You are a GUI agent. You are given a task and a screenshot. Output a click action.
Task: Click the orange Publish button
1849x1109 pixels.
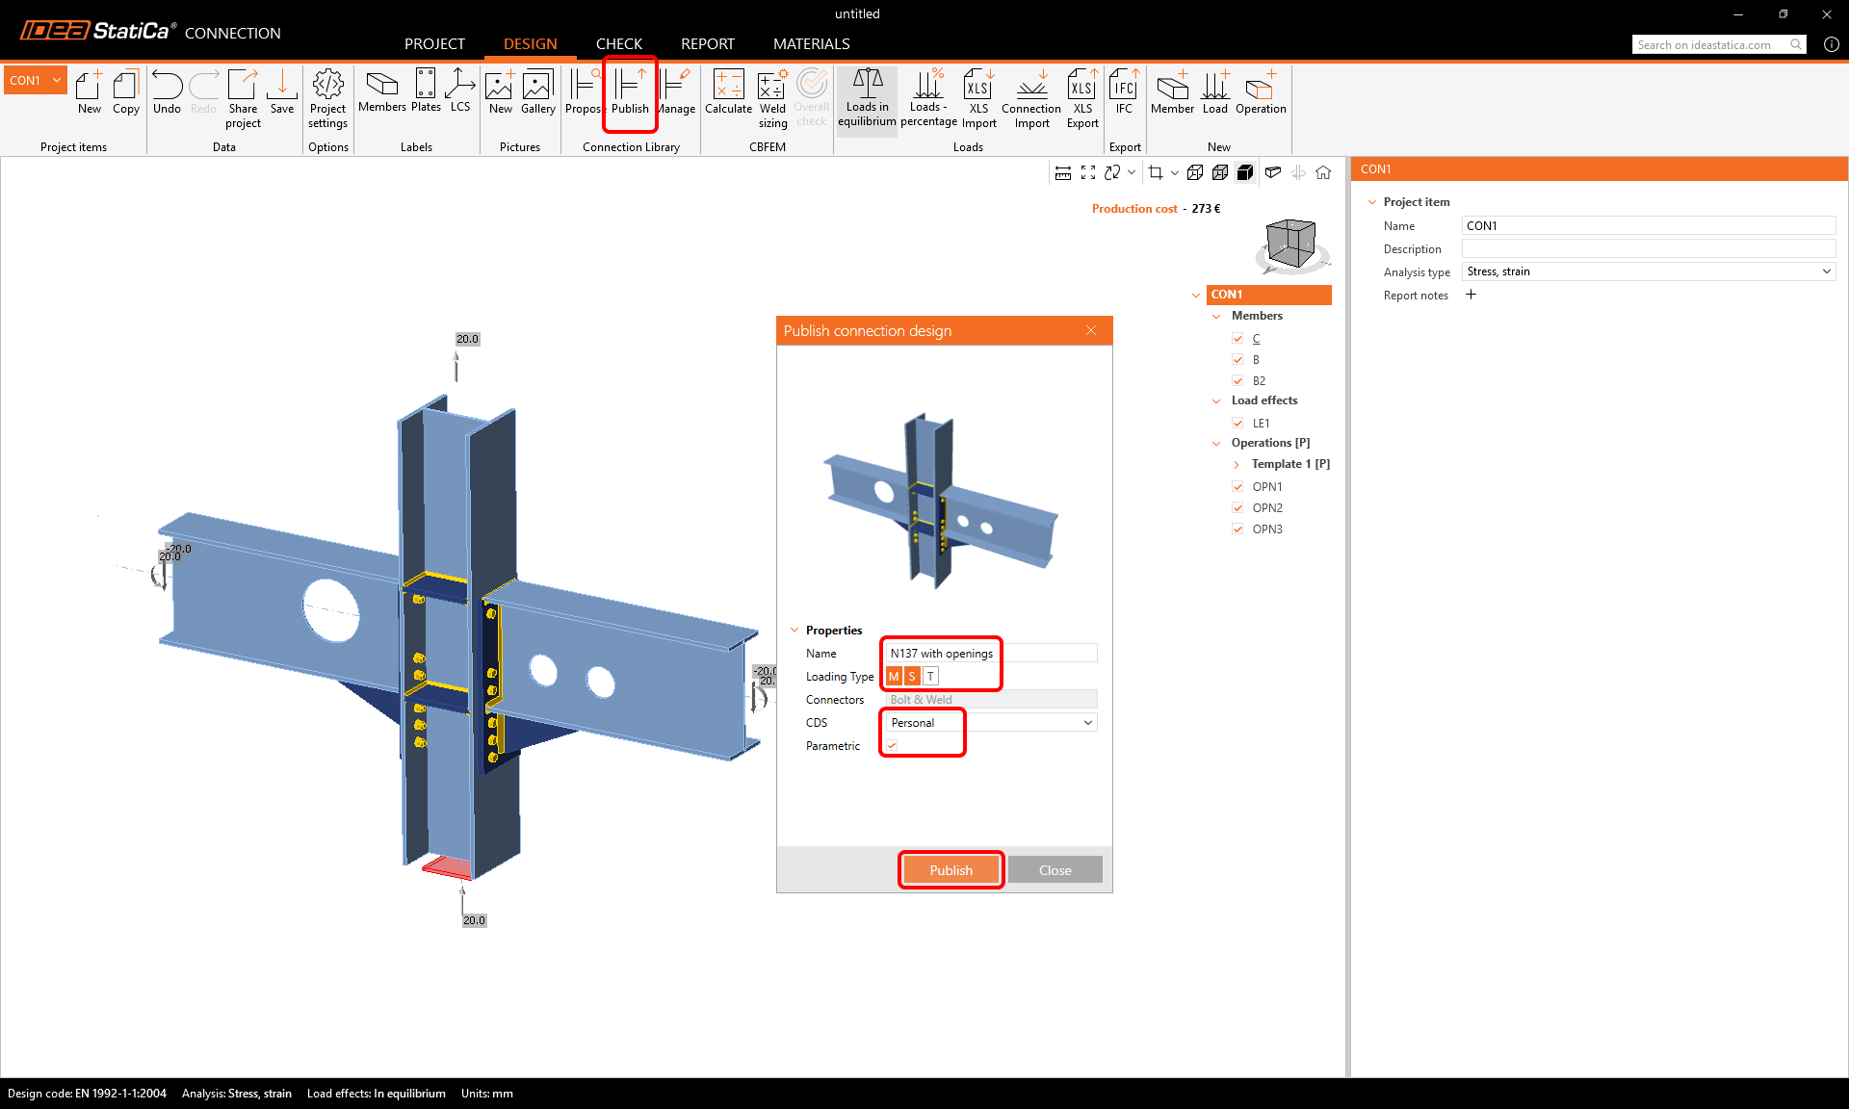951,870
